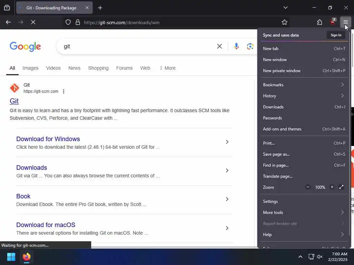Choose Translate page...
The image size is (354, 265).
click(x=304, y=176)
